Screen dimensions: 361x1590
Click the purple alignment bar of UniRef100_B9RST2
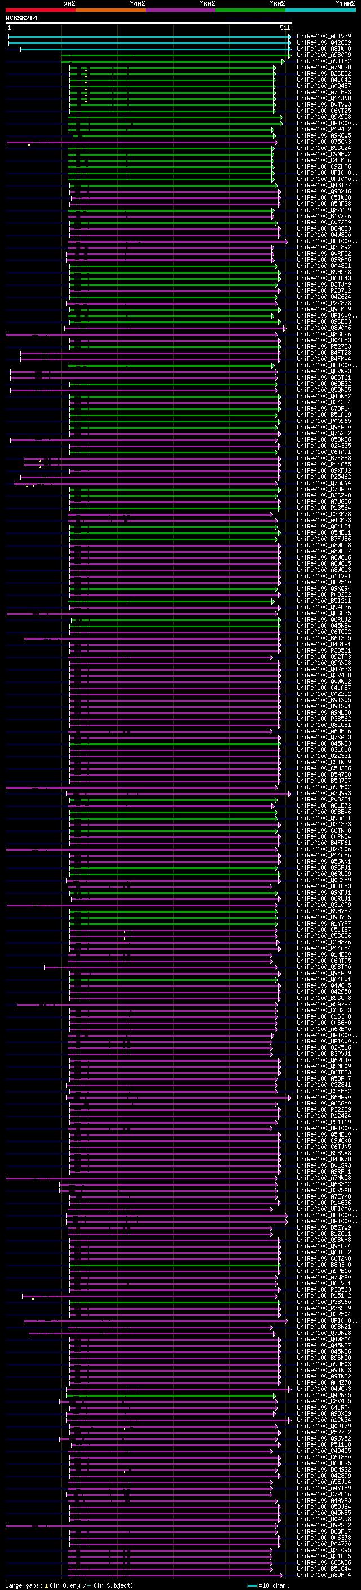point(142,1526)
